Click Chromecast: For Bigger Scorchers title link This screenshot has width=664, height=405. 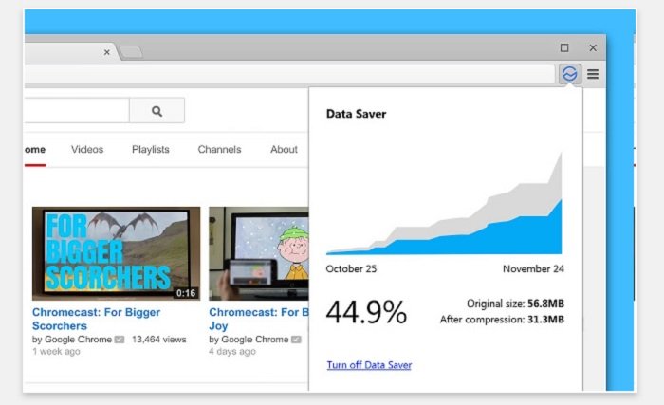click(96, 319)
